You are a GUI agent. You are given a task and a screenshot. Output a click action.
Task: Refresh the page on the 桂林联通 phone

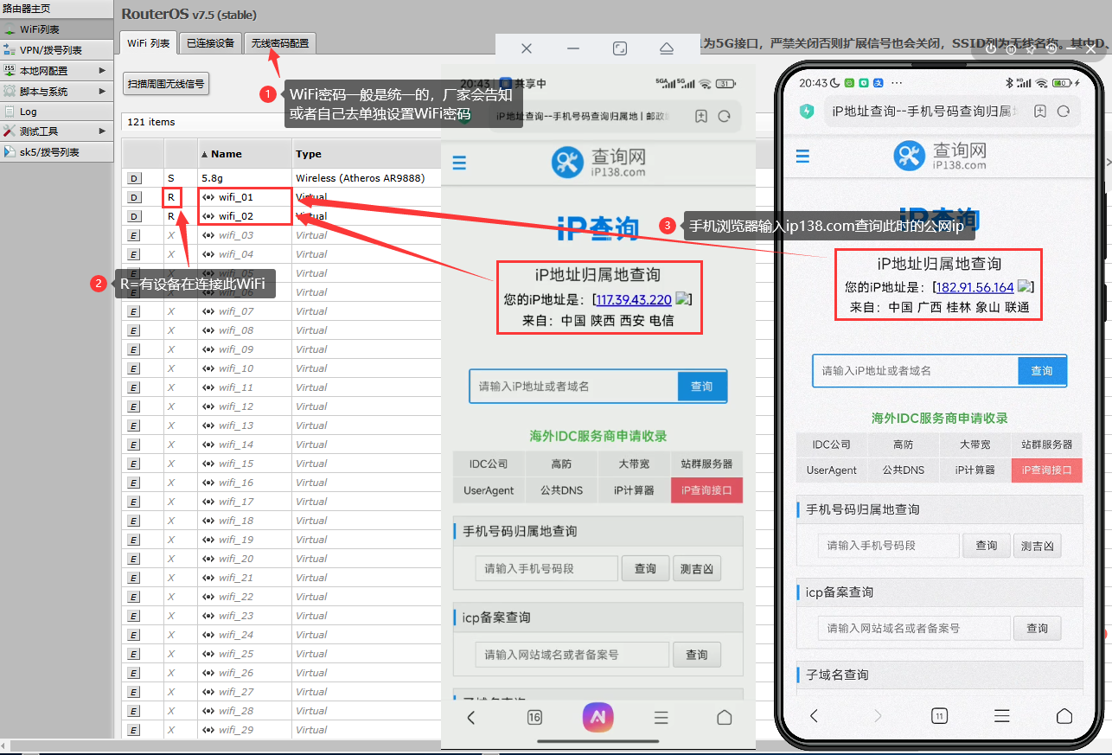coord(1064,111)
